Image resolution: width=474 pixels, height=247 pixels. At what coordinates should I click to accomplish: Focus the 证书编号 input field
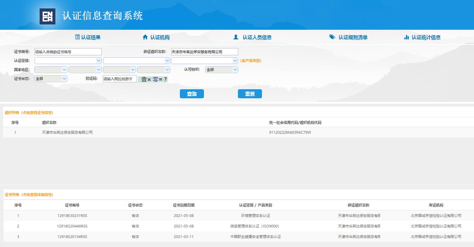(68, 52)
